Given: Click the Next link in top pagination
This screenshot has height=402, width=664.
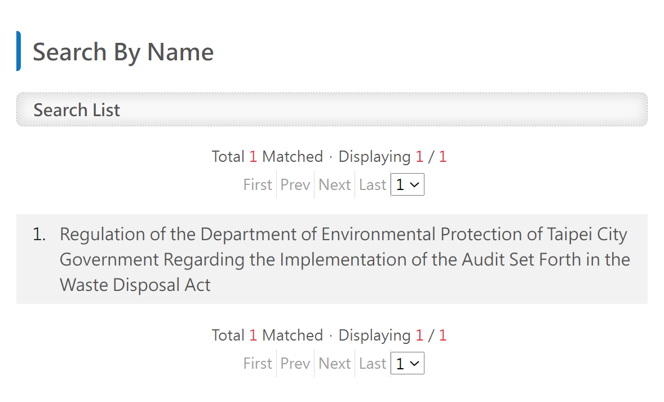Looking at the screenshot, I should 334,184.
